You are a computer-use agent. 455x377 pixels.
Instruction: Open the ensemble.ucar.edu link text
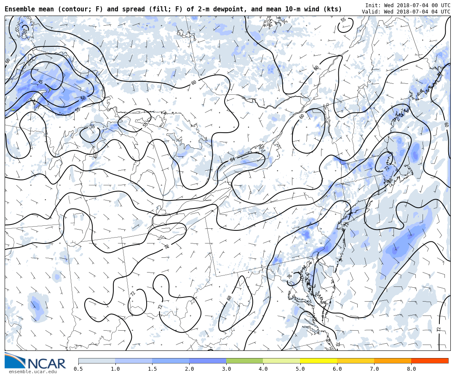33,372
